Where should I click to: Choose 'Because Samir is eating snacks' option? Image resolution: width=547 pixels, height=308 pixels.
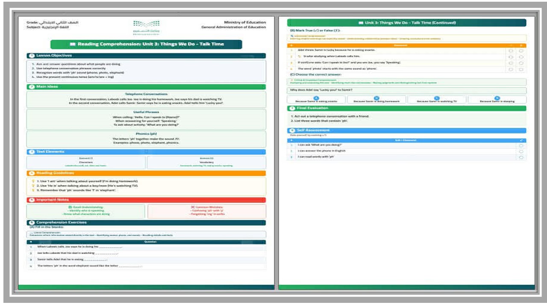[316, 100]
